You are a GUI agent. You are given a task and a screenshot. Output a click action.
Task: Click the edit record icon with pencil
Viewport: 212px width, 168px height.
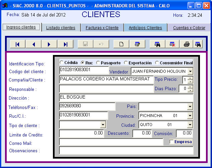tap(137, 44)
